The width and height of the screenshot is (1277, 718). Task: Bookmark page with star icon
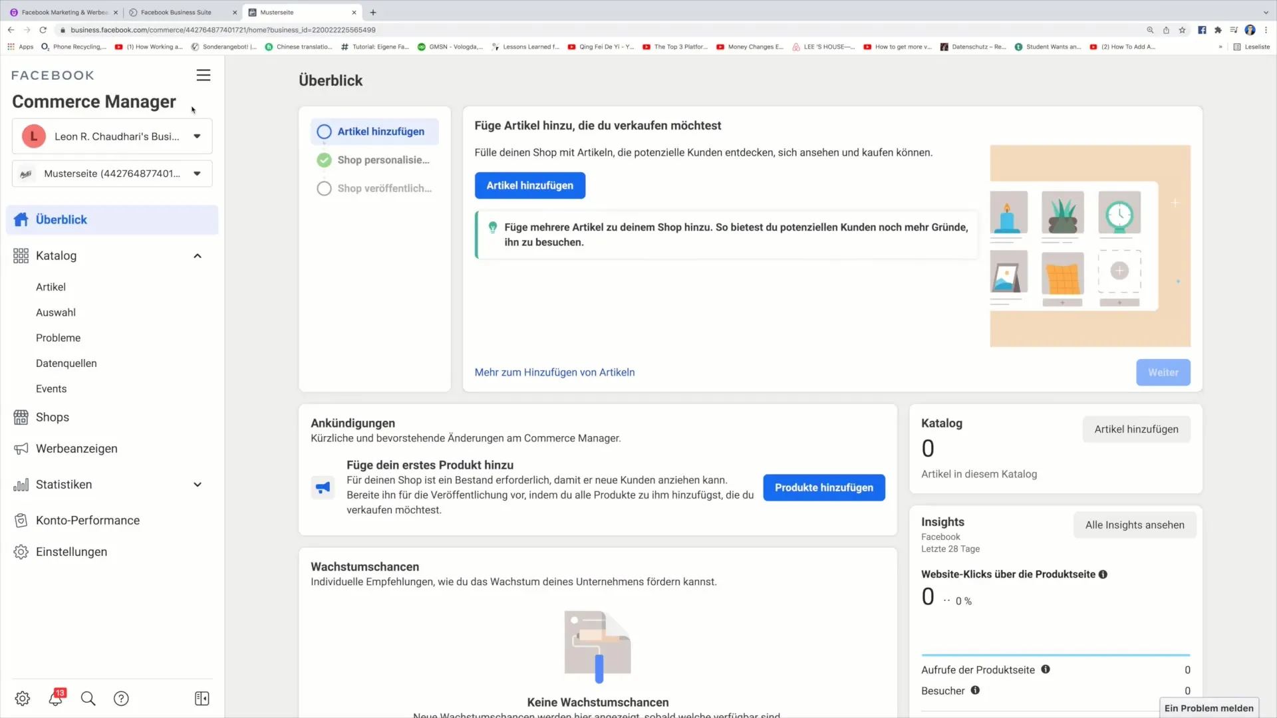(1183, 30)
